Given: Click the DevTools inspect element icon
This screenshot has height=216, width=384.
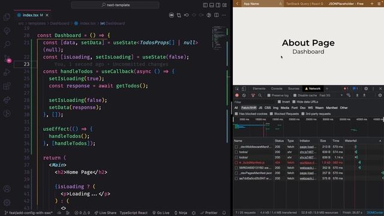Looking at the screenshot, I should (x=237, y=89).
